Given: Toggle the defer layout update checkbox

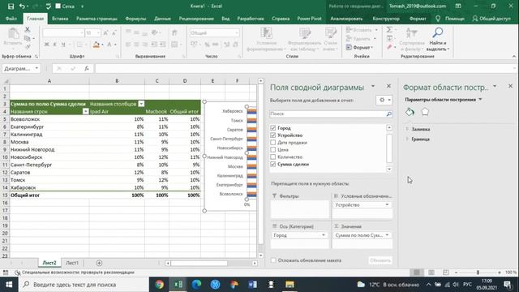Looking at the screenshot, I should (273, 260).
